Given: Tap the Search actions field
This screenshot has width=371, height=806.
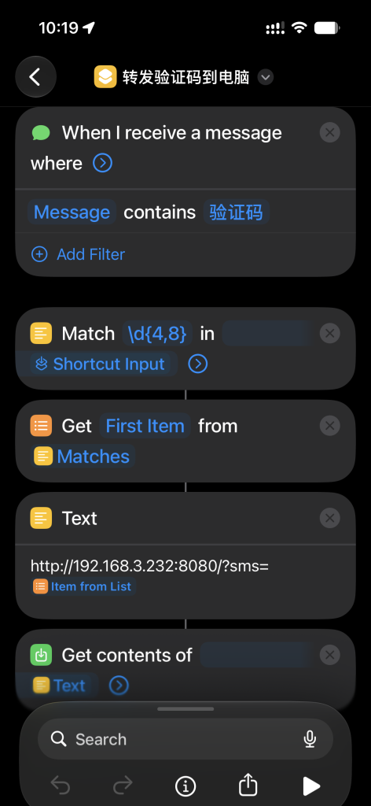Looking at the screenshot, I should point(185,739).
